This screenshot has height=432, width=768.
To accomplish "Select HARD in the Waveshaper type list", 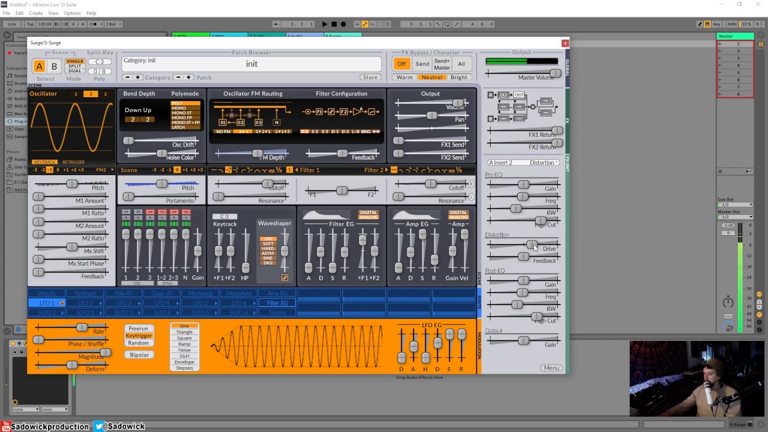I will (x=268, y=248).
